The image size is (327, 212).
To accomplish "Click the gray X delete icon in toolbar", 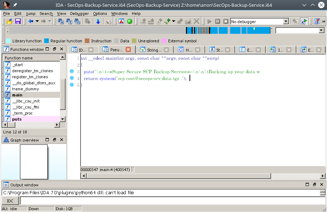I will (196, 21).
